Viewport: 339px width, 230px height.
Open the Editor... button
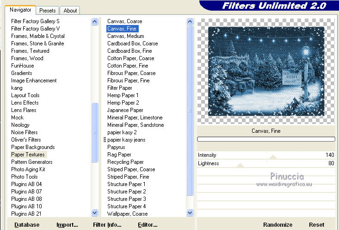148,225
